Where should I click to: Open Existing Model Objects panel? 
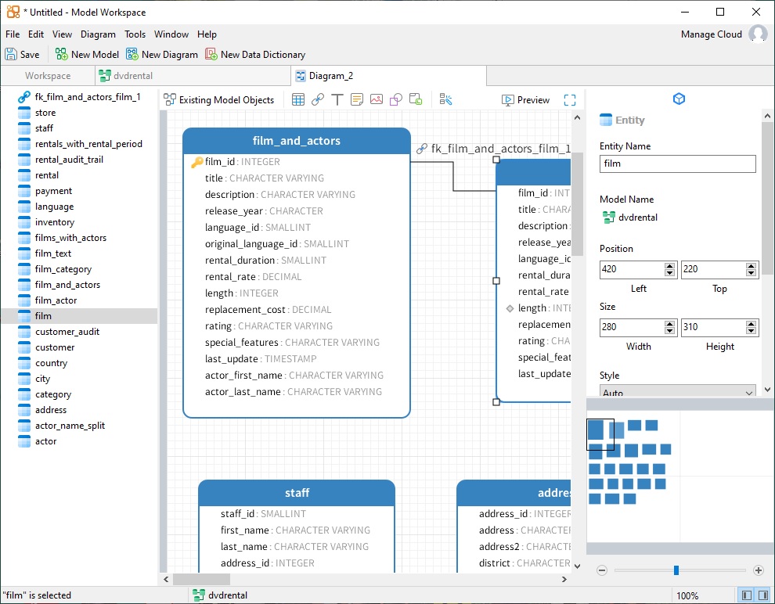point(218,100)
